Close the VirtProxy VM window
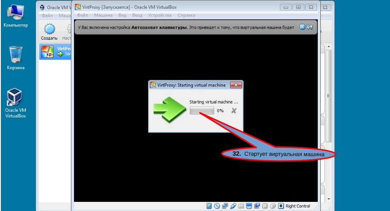This screenshot has height=211, width=390. [311, 7]
